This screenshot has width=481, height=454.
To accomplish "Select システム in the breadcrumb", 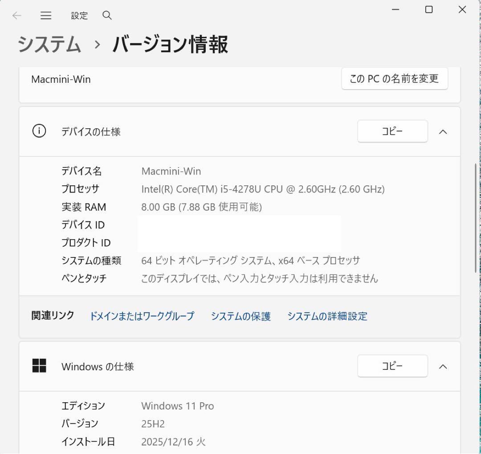I will 49,45.
